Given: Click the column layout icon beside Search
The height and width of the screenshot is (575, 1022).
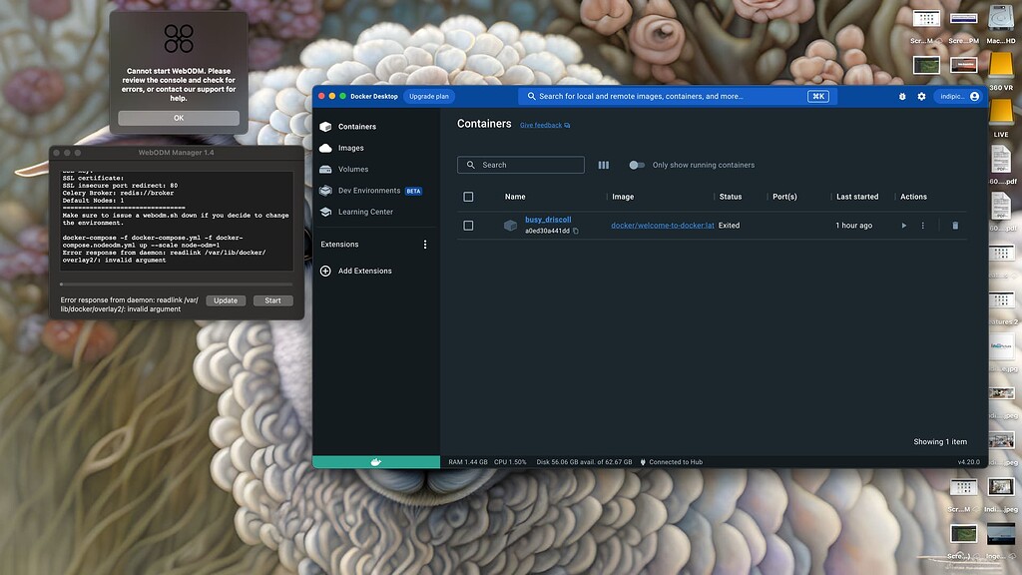Looking at the screenshot, I should click(x=604, y=165).
